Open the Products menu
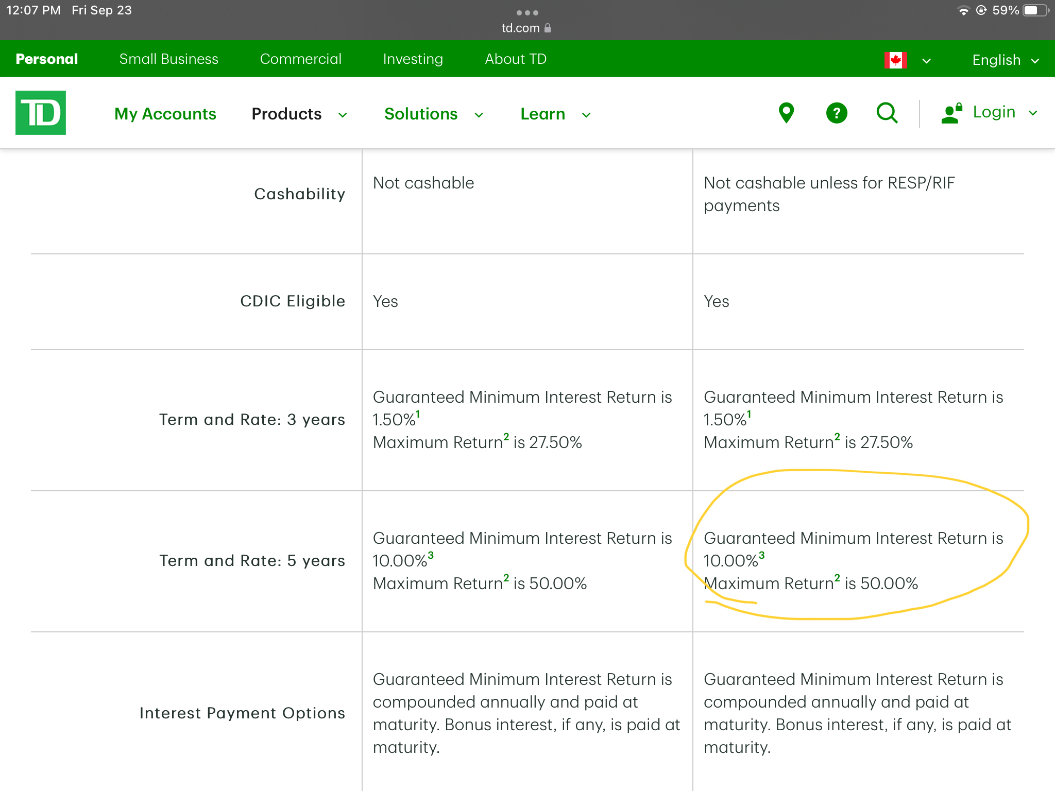The image size is (1055, 791). pos(286,114)
